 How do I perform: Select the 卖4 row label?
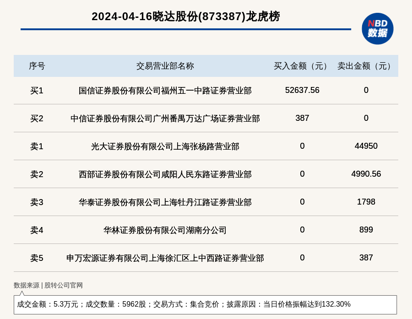click(x=37, y=230)
